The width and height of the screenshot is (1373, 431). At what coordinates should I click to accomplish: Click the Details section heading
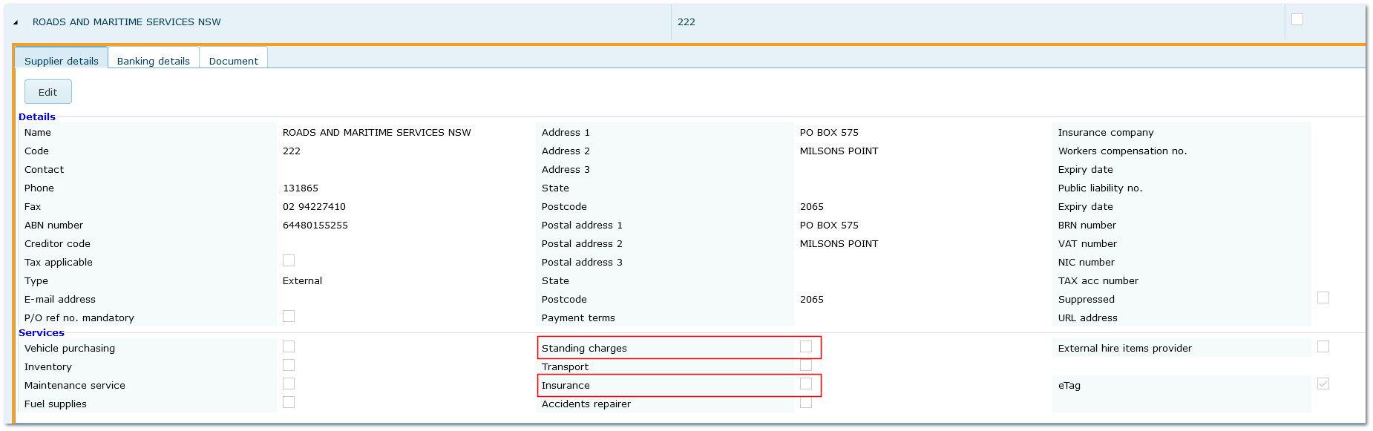click(x=37, y=117)
